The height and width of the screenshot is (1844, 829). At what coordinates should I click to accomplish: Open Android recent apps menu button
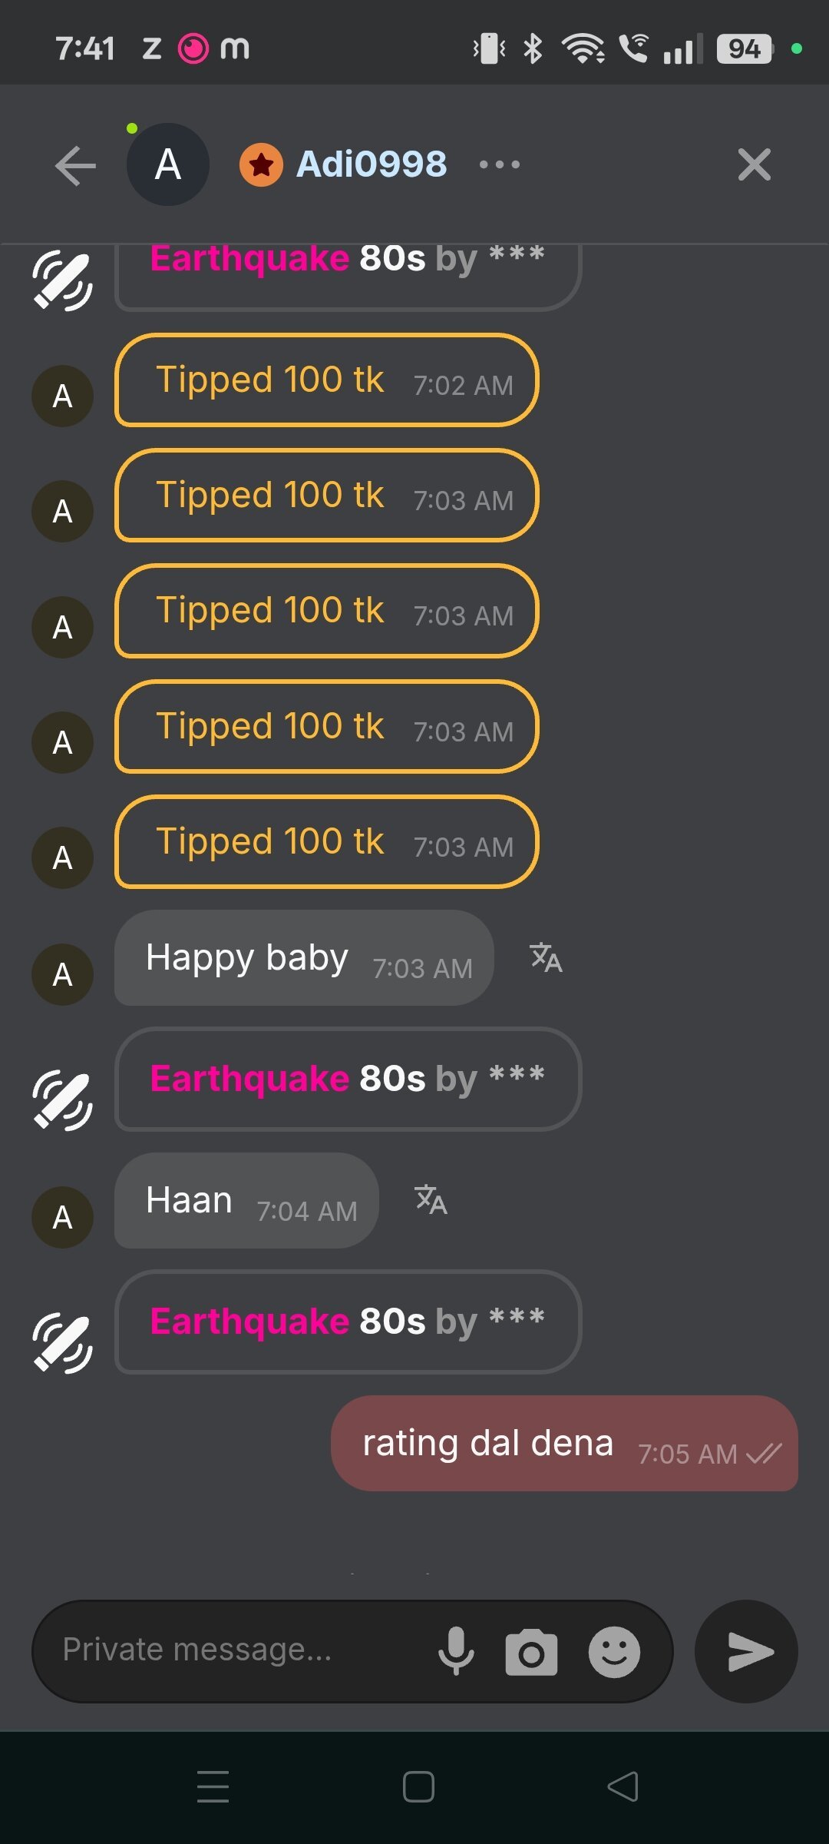213,1786
